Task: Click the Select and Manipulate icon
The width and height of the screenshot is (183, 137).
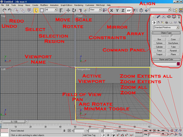Action: tap(86, 10)
